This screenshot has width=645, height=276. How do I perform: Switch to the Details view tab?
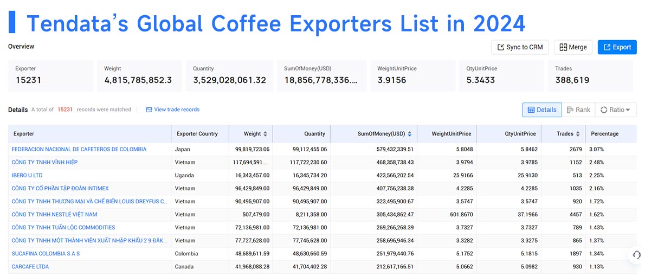click(x=542, y=110)
